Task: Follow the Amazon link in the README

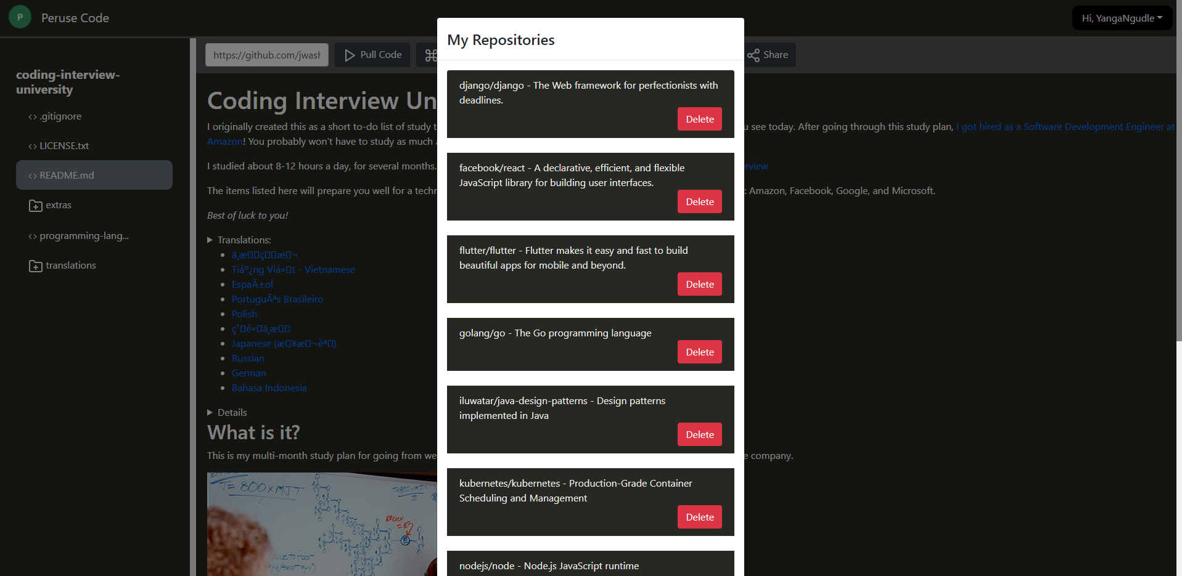Action: 224,141
